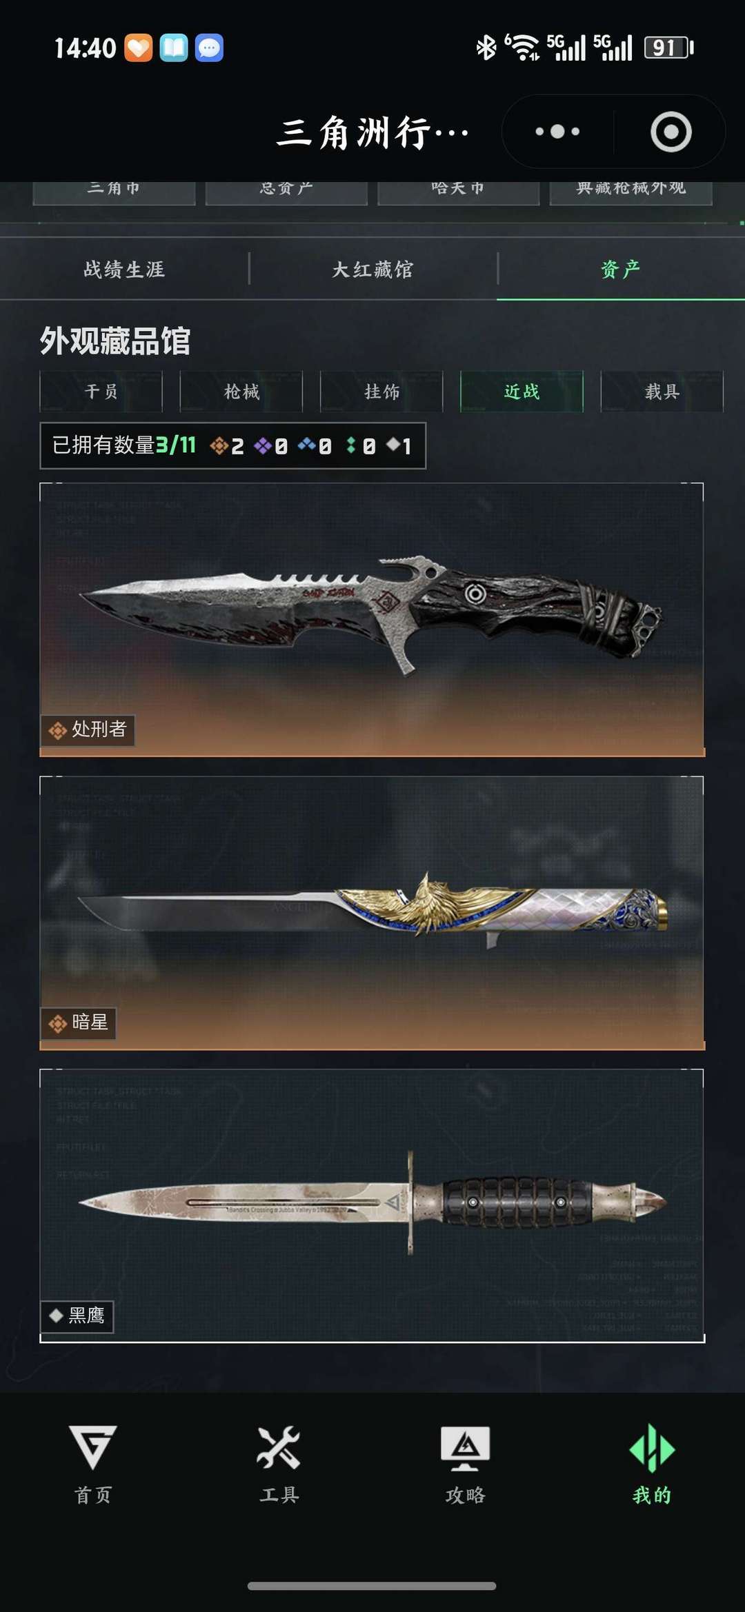The height and width of the screenshot is (1612, 745).
Task: Select 载具 category filter
Action: (x=662, y=392)
